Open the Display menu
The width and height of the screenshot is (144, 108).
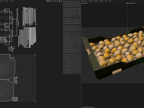tap(96, 1)
